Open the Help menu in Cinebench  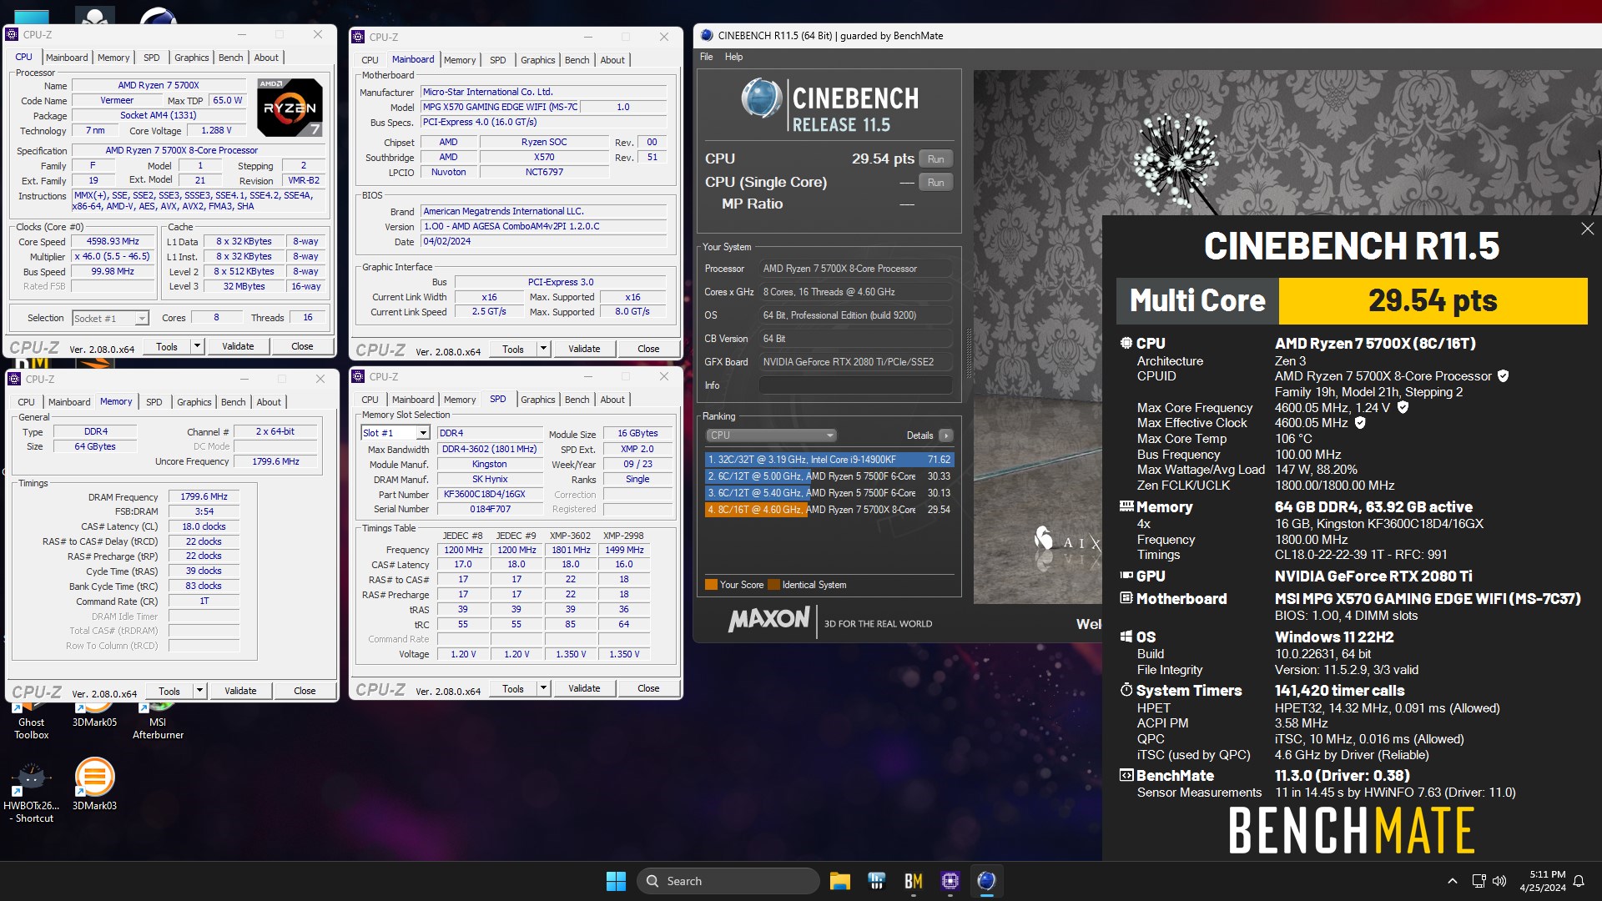tap(733, 57)
